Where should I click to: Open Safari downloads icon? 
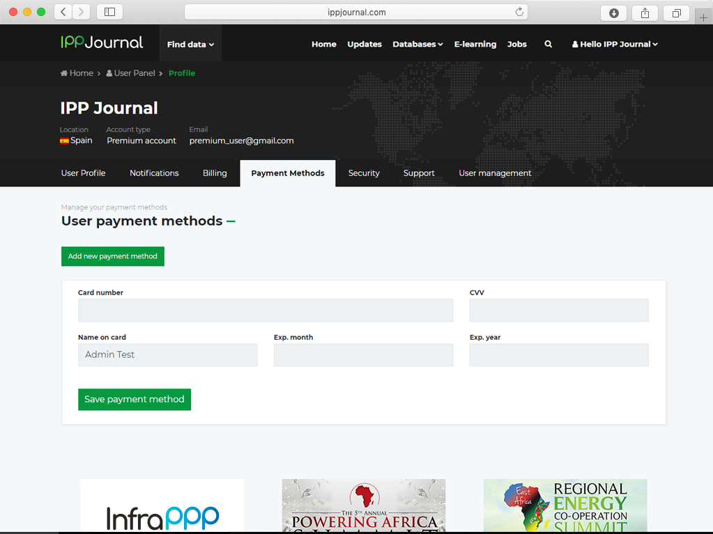tap(613, 13)
